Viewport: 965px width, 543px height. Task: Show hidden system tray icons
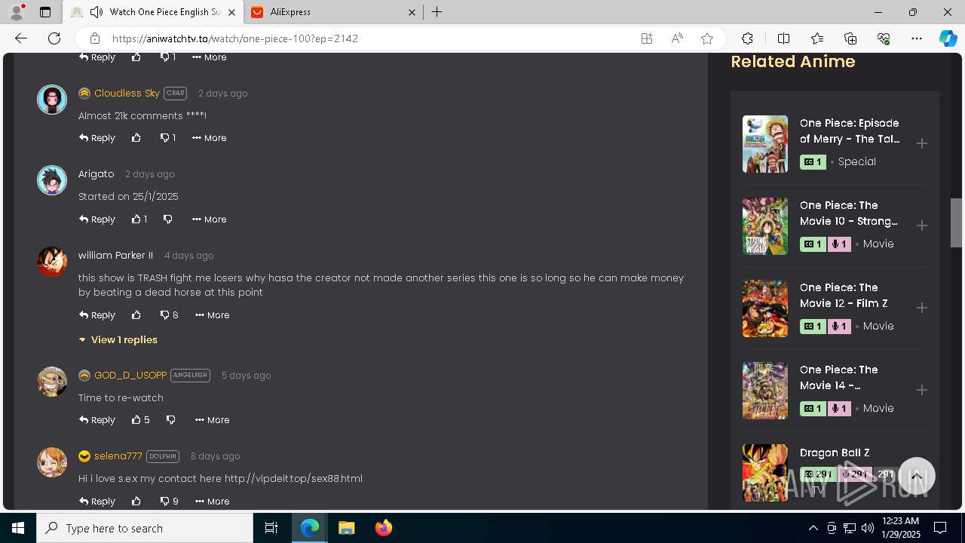click(x=813, y=528)
